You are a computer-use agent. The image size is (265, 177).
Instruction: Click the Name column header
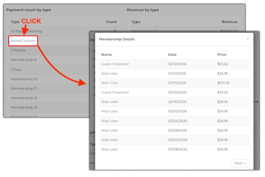click(x=106, y=55)
